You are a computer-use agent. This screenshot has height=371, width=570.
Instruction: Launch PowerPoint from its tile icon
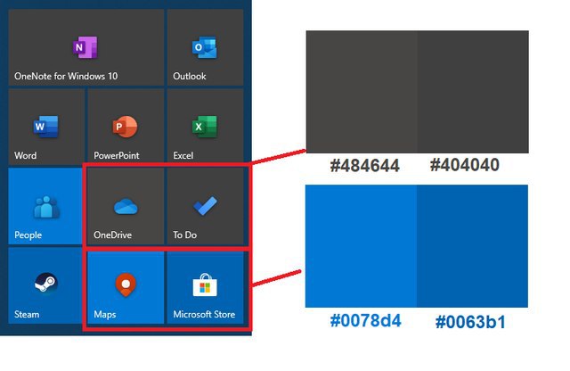[125, 127]
